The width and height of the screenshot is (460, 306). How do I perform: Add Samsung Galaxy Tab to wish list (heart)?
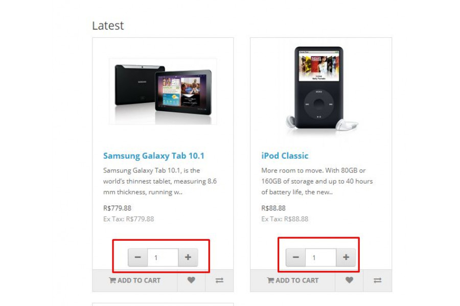click(191, 280)
